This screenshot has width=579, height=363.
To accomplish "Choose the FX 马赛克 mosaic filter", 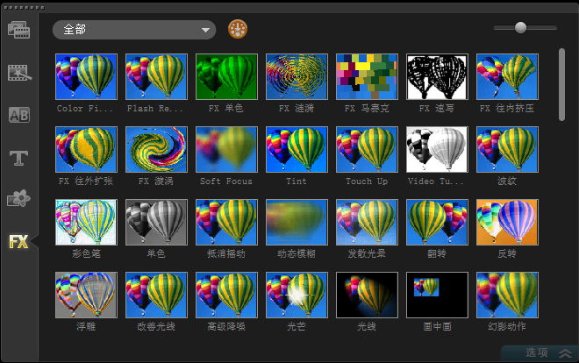I will 367,76.
